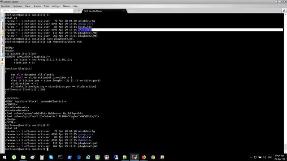Screen dimensions: 287x161
Task: Click the paperclip icon at tab bar end
Action: 284,11
